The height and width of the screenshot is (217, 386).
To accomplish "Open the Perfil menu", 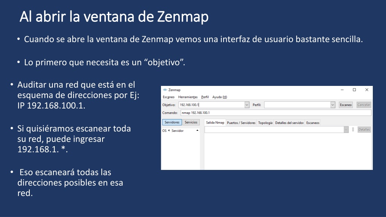I will (x=205, y=97).
